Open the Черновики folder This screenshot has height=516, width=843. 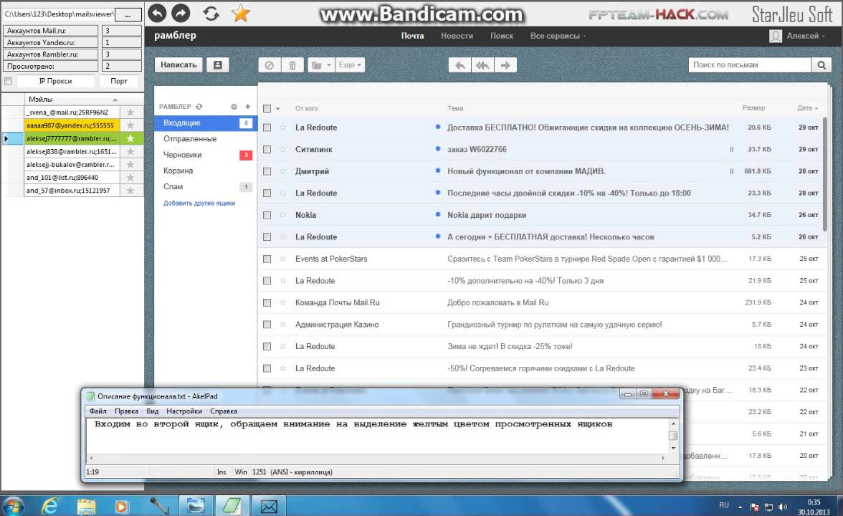(182, 155)
